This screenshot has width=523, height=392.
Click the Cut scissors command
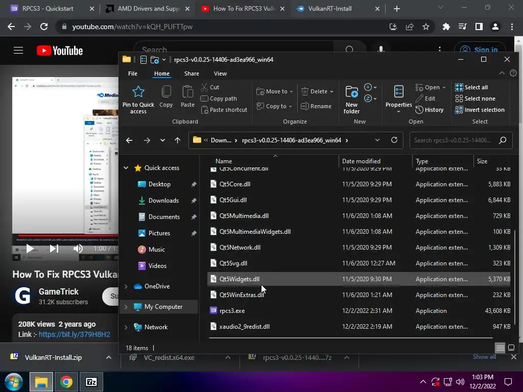(x=210, y=87)
